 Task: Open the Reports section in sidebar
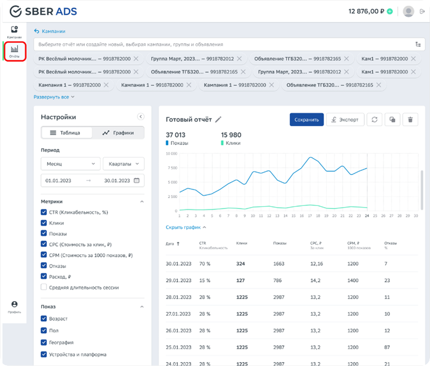coord(14,51)
